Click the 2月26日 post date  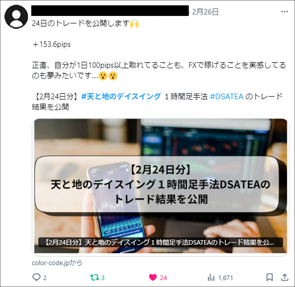205,12
